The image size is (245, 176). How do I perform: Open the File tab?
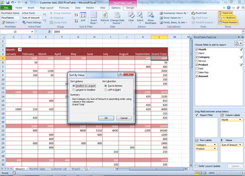click(x=6, y=8)
